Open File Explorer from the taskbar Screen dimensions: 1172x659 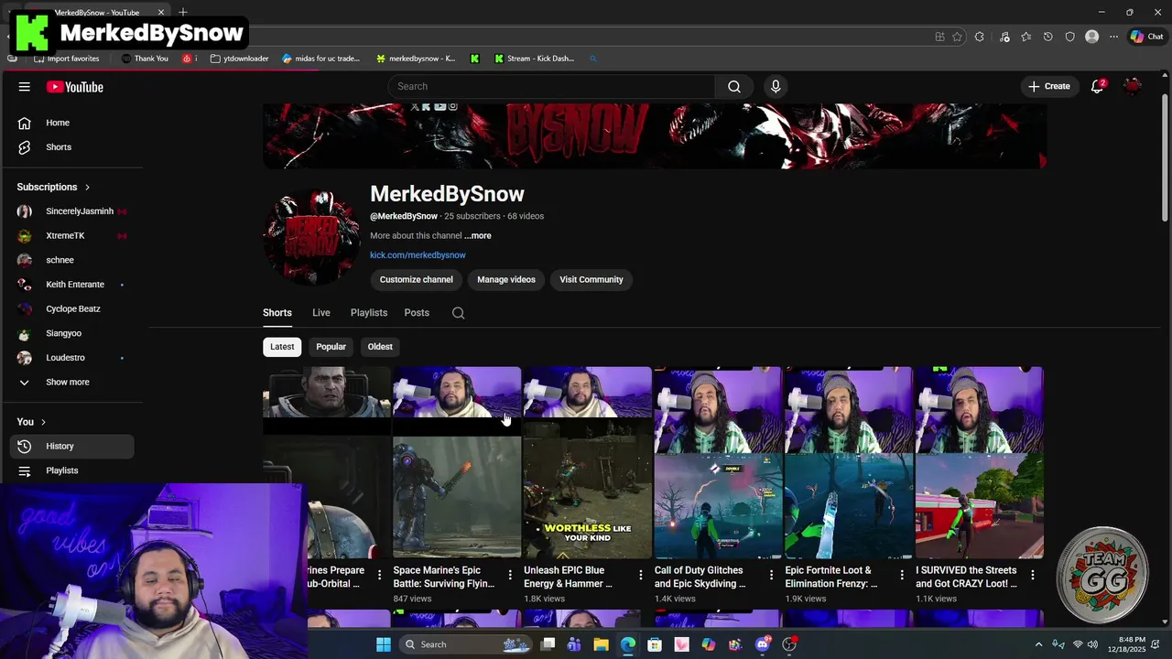coord(601,644)
